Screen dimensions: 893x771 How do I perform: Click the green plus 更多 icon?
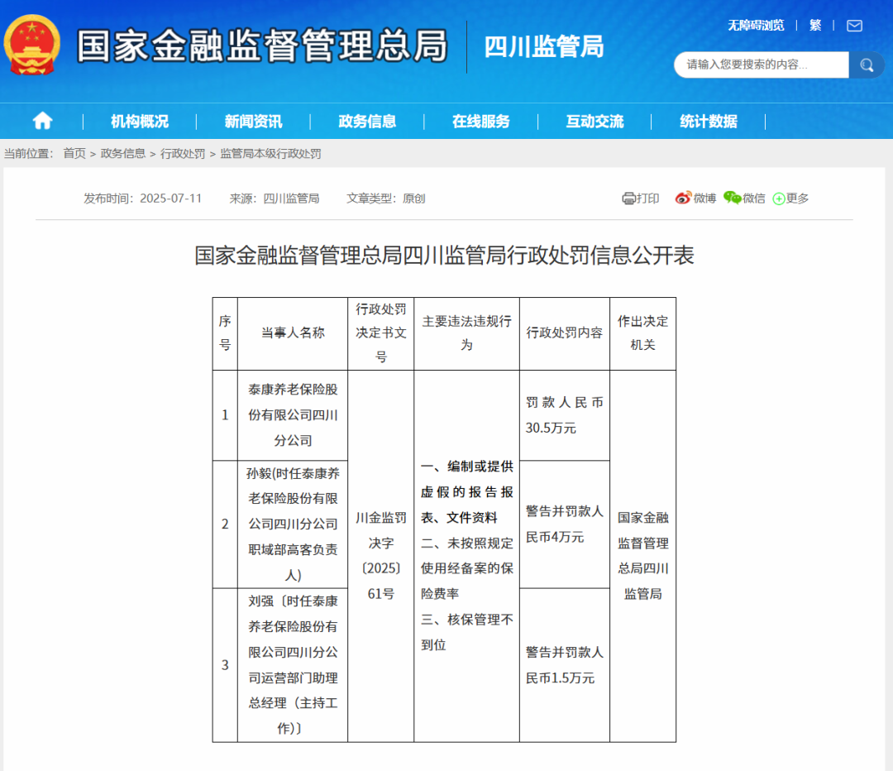click(779, 199)
